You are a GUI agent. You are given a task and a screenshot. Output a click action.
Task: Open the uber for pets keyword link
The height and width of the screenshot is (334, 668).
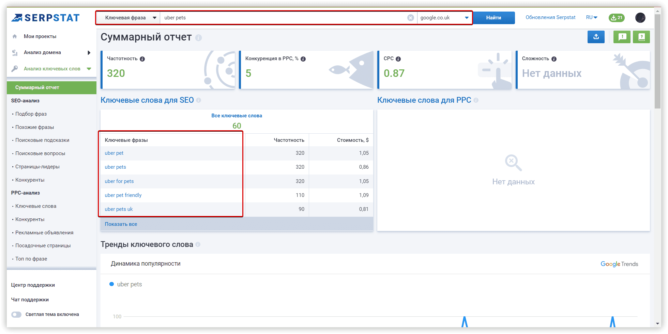[x=119, y=181]
